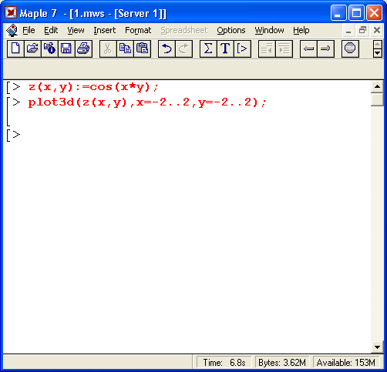Image resolution: width=387 pixels, height=372 pixels.
Task: Save the worksheet using floppy disk icon
Action: click(66, 49)
